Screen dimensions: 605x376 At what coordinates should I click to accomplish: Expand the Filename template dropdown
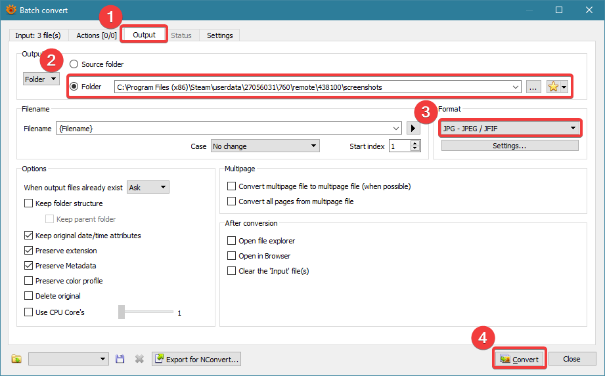coord(396,129)
